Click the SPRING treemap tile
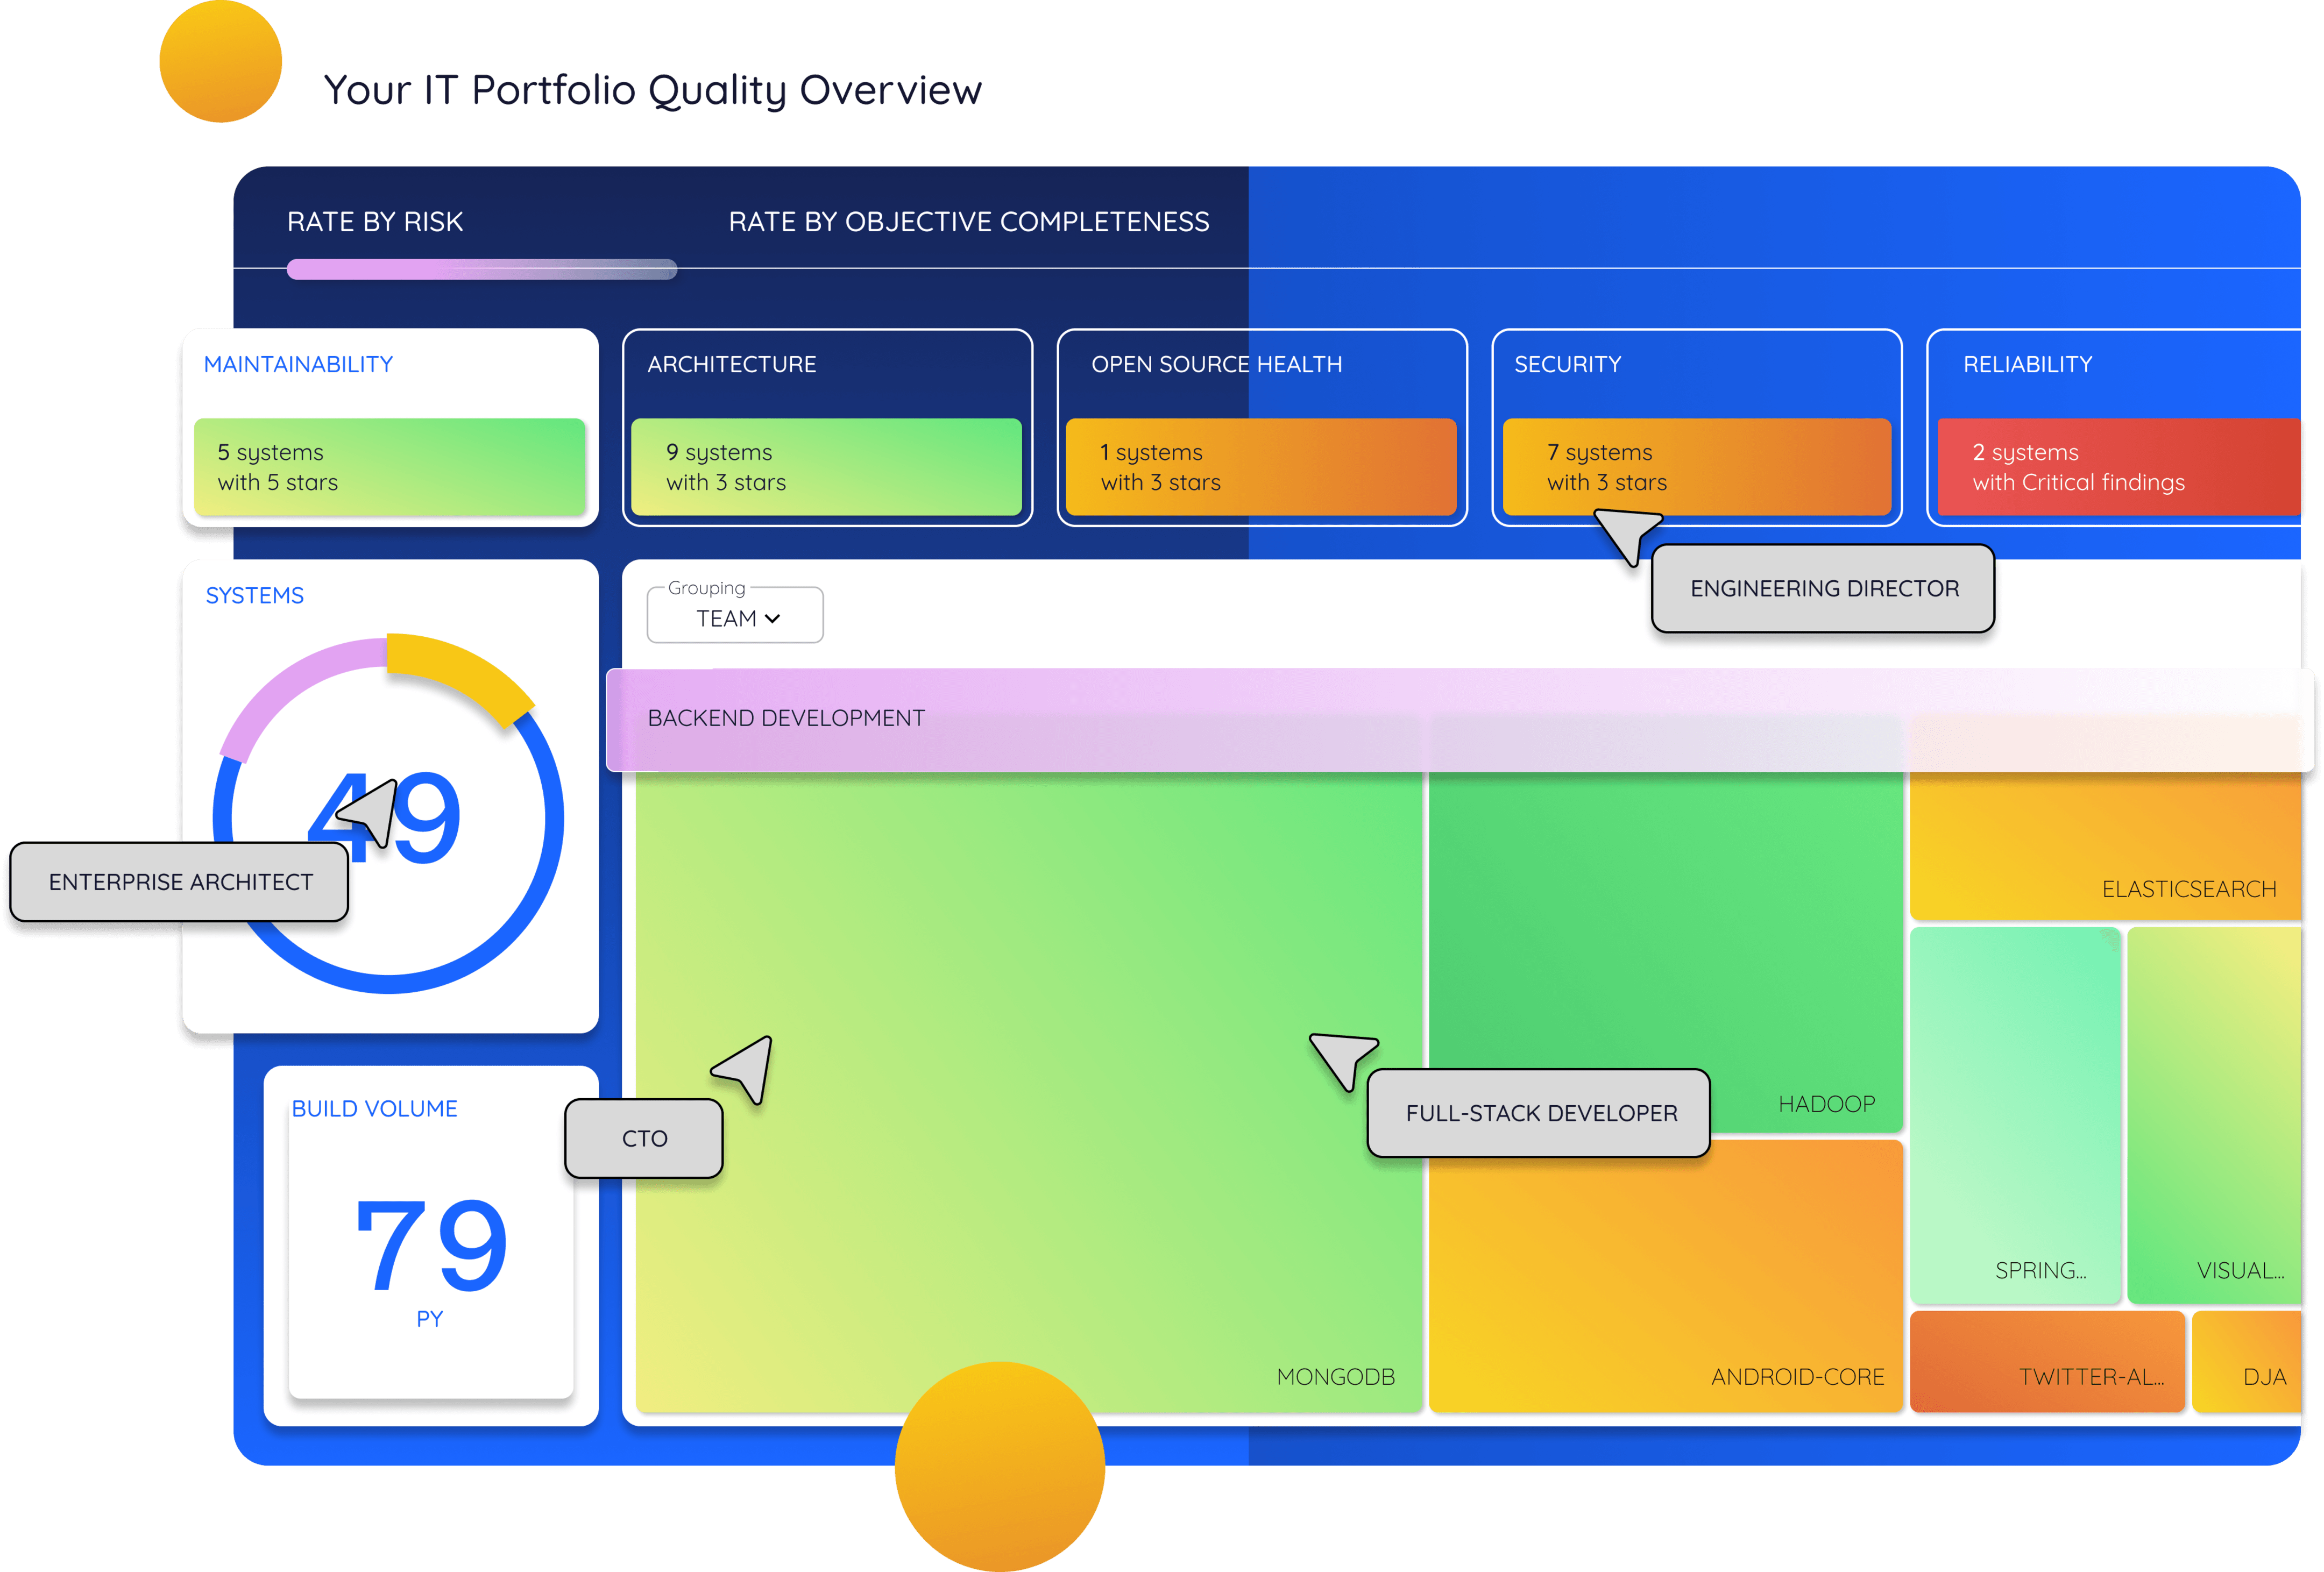Image resolution: width=2324 pixels, height=1572 pixels. [x=2014, y=1115]
